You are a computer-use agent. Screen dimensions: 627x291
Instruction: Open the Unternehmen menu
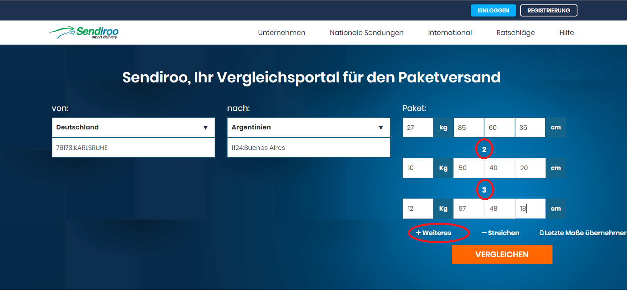click(x=281, y=33)
